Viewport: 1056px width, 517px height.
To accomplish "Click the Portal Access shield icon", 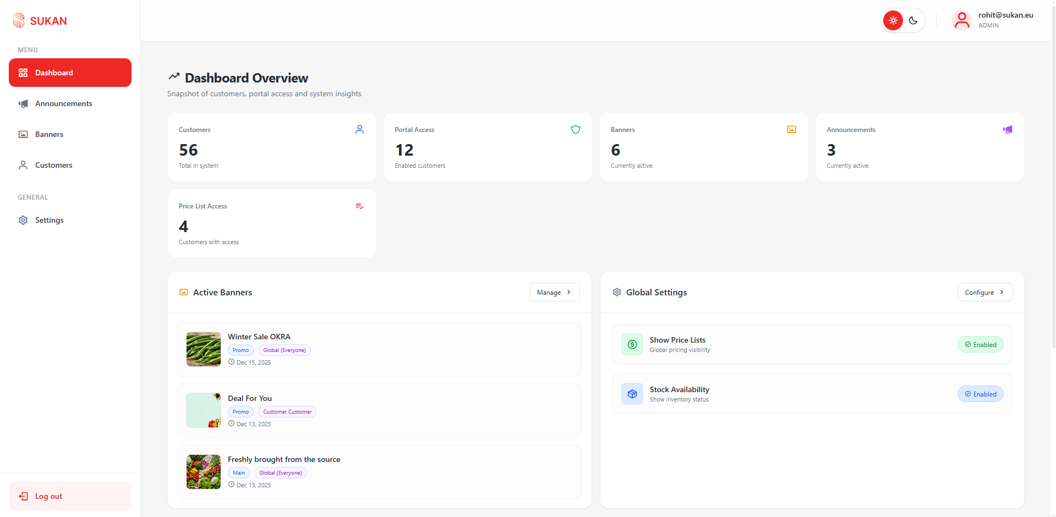I will point(575,129).
